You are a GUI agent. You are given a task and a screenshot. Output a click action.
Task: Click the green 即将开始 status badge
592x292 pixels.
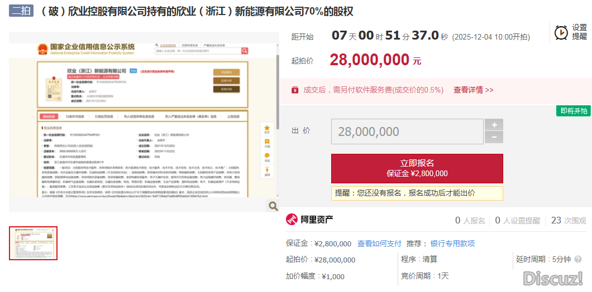tap(574, 111)
